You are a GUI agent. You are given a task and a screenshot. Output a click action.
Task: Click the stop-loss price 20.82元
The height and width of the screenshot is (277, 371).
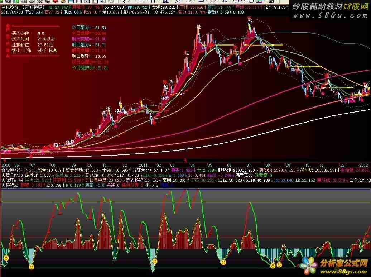[45, 44]
